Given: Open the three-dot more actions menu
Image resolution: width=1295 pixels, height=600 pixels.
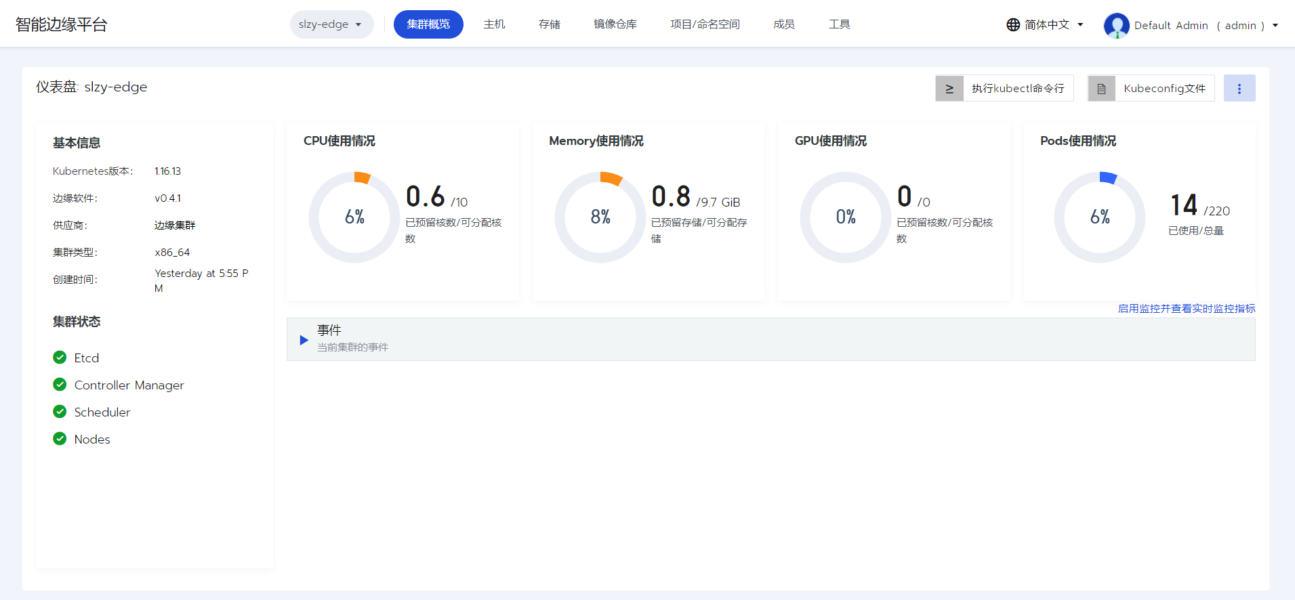Looking at the screenshot, I should 1239,89.
